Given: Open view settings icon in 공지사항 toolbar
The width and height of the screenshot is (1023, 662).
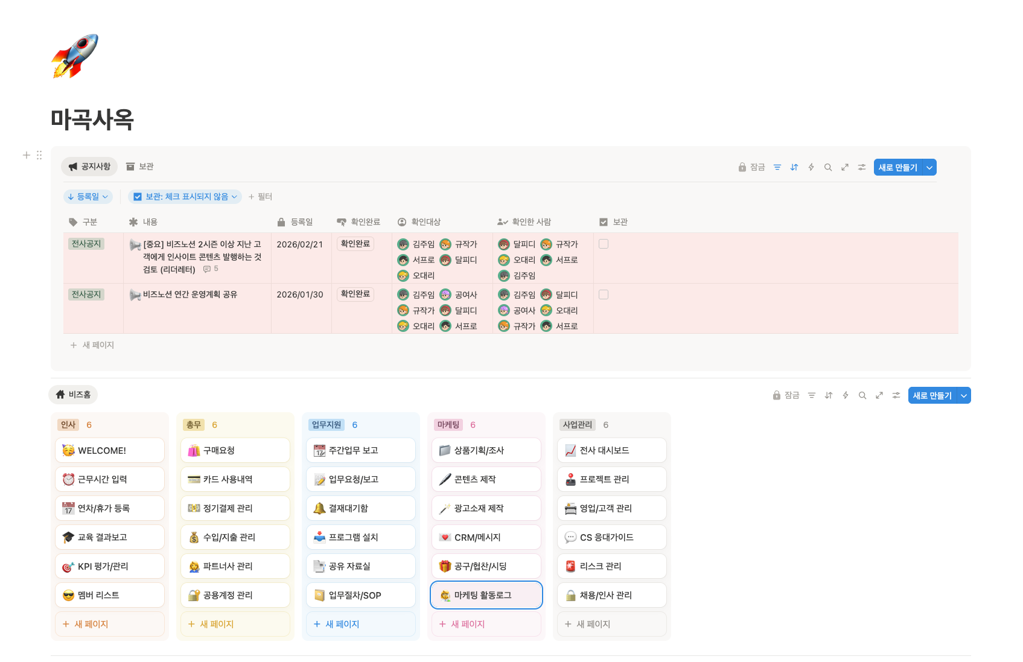Looking at the screenshot, I should point(862,167).
